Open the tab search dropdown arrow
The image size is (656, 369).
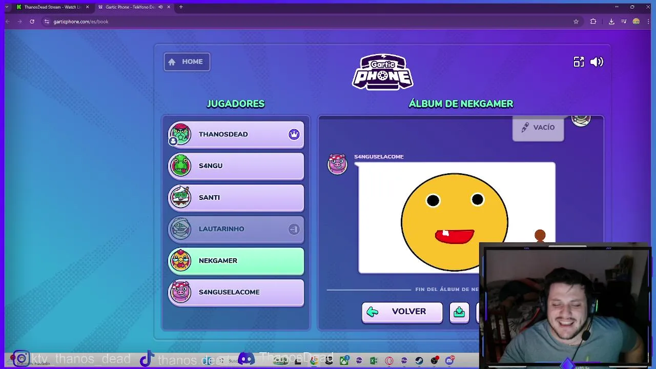coord(6,7)
